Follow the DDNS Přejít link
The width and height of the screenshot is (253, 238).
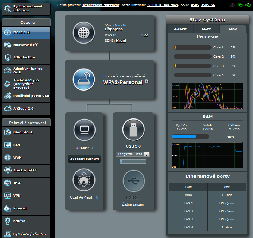coord(121,40)
